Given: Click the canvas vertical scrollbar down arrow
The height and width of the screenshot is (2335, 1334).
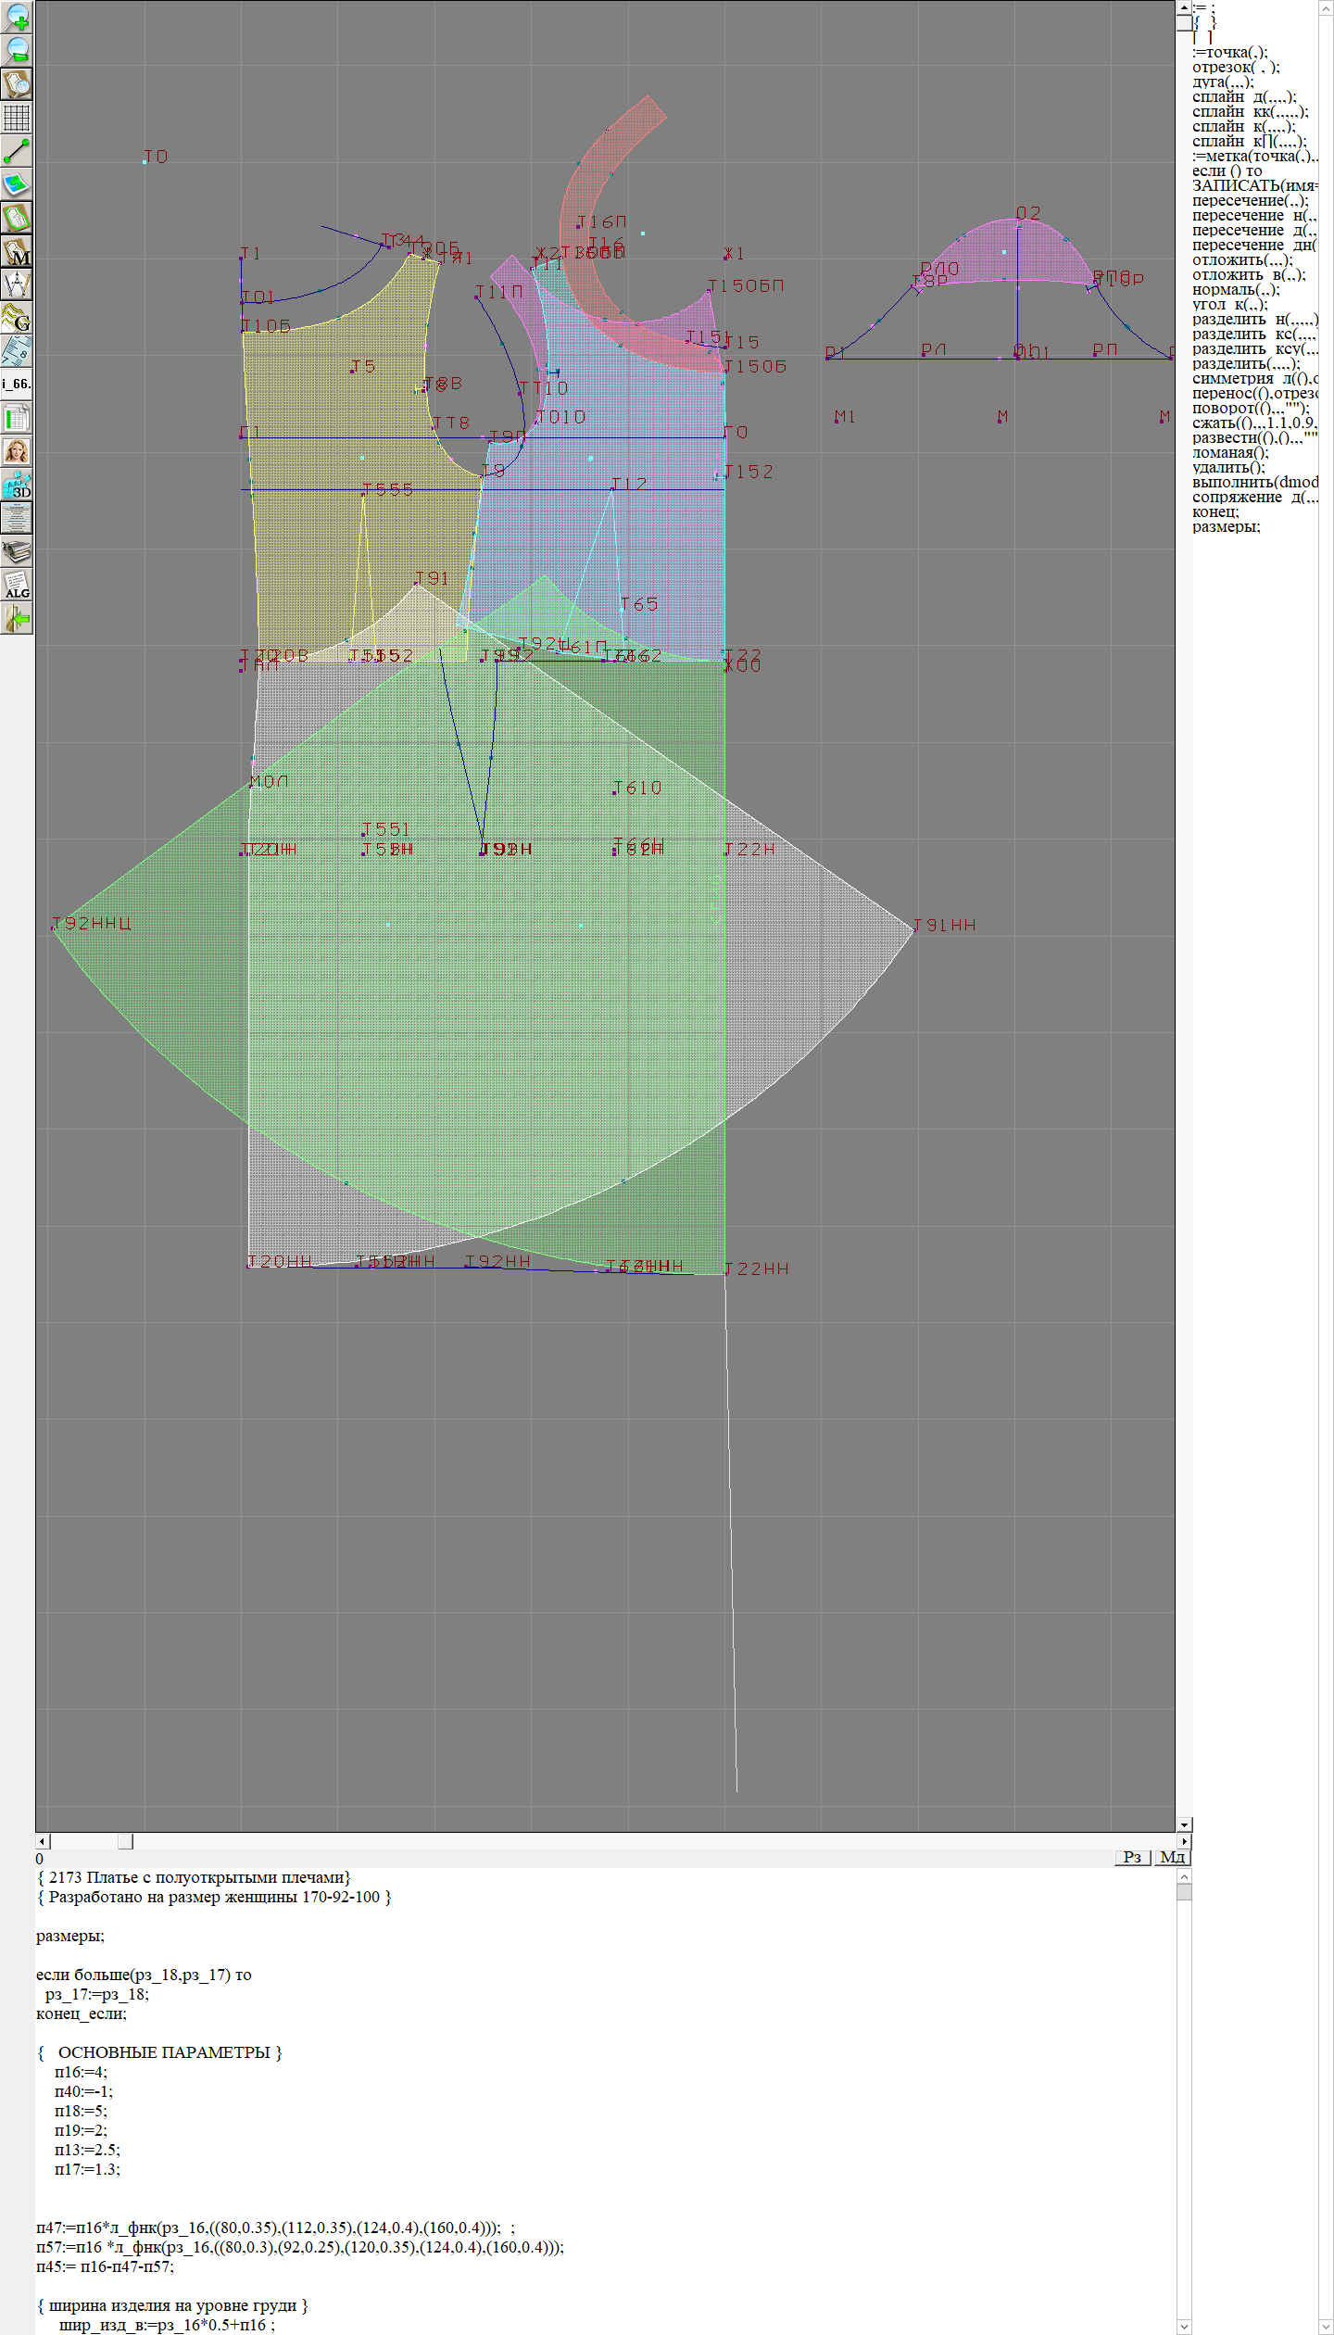Looking at the screenshot, I should point(1184,1824).
